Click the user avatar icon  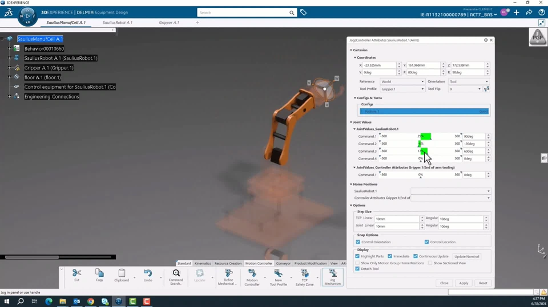(504, 13)
